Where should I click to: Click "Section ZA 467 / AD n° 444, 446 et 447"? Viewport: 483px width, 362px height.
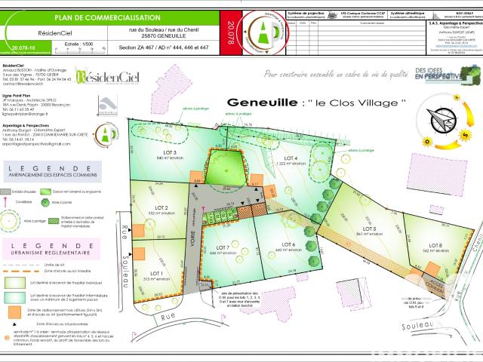(164, 48)
